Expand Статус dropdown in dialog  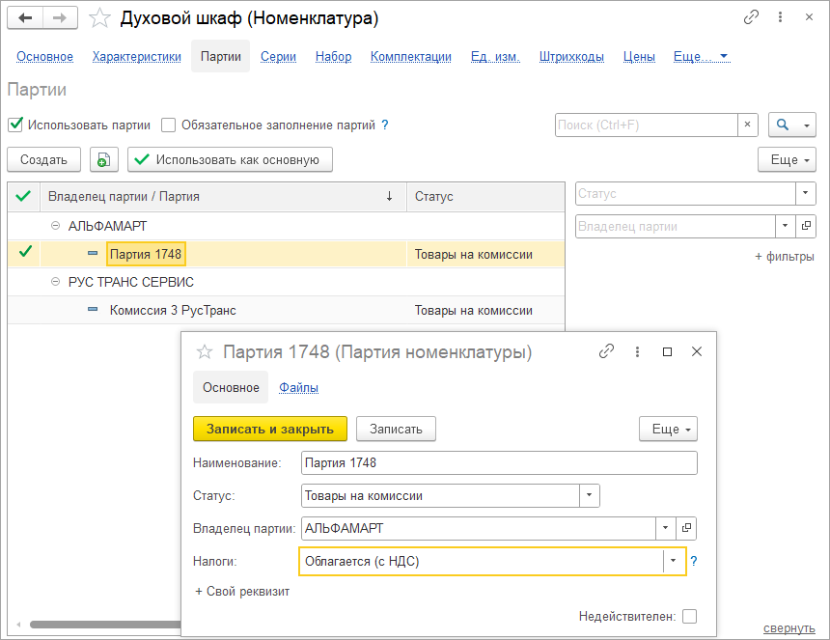click(x=589, y=495)
